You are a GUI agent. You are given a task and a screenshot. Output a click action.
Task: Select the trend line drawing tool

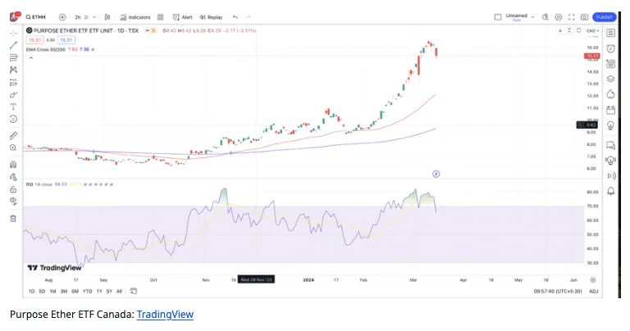[13, 45]
